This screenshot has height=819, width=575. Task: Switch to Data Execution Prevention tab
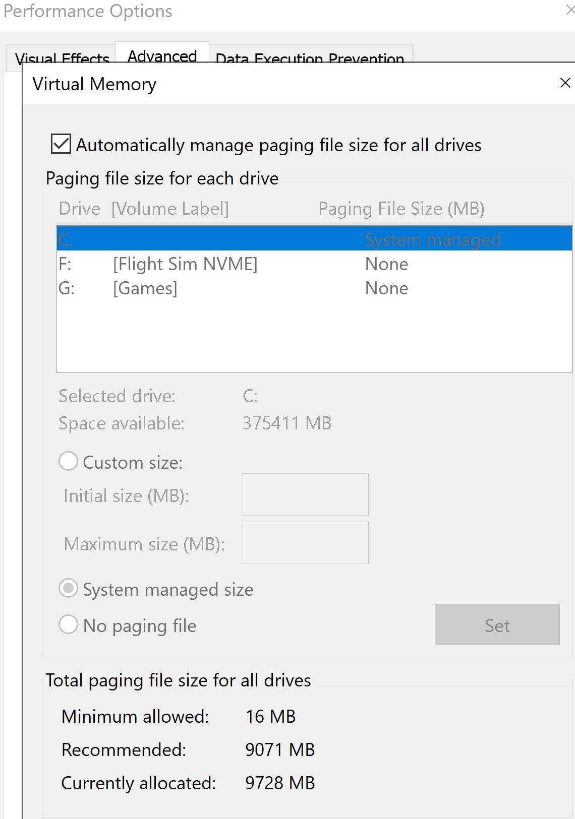click(x=310, y=58)
